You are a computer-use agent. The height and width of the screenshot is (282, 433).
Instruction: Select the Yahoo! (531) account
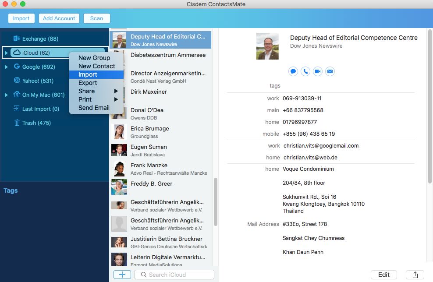tap(38, 81)
